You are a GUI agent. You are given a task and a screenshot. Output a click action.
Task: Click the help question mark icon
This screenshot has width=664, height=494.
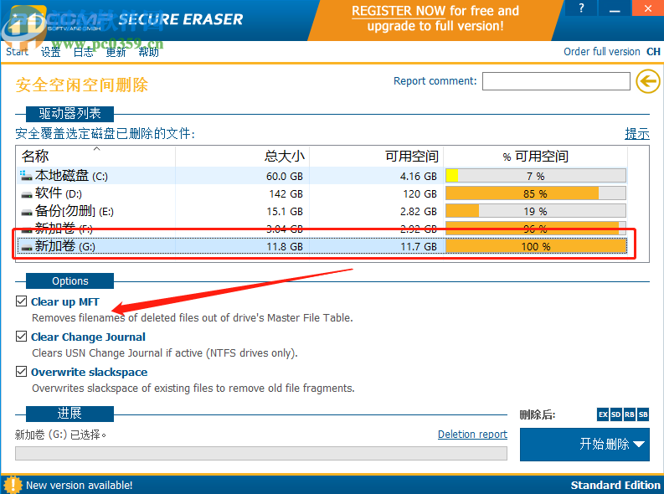tap(581, 8)
